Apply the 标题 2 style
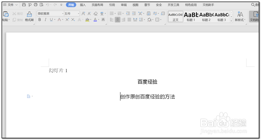This screenshot has width=261, height=140. (x=206, y=17)
